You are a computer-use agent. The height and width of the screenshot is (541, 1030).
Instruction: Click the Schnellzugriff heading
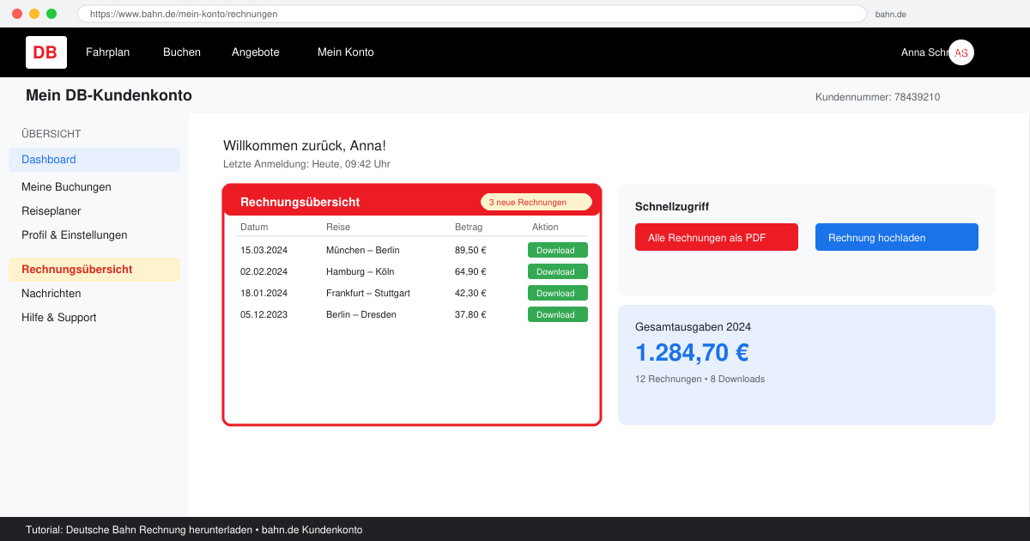(672, 207)
